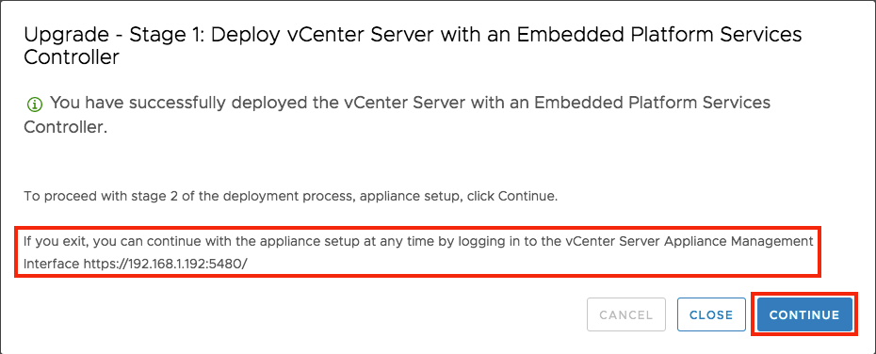Click the 'If you exit' information sentence

pyautogui.click(x=418, y=252)
